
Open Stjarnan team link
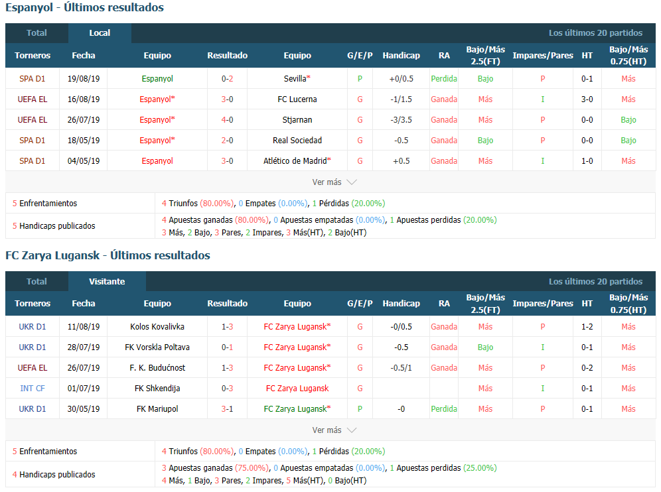(297, 120)
